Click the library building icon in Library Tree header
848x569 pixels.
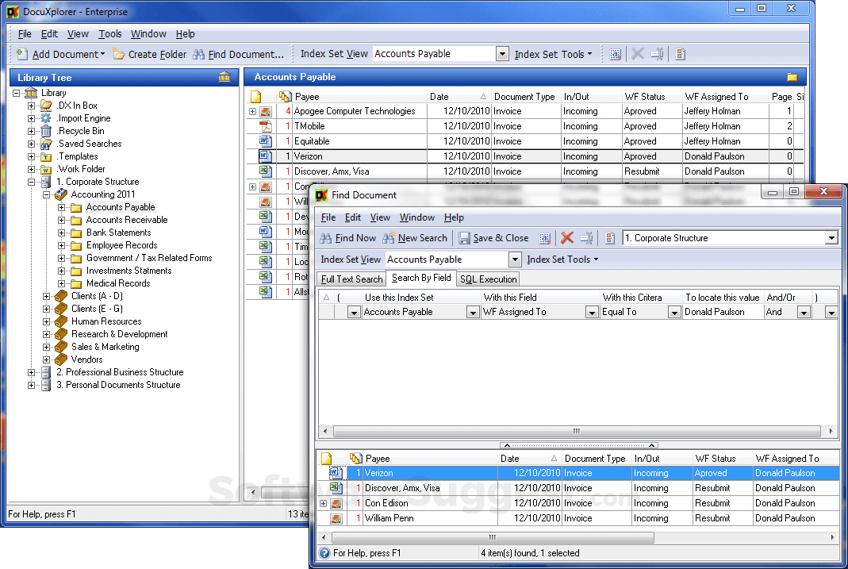click(224, 77)
